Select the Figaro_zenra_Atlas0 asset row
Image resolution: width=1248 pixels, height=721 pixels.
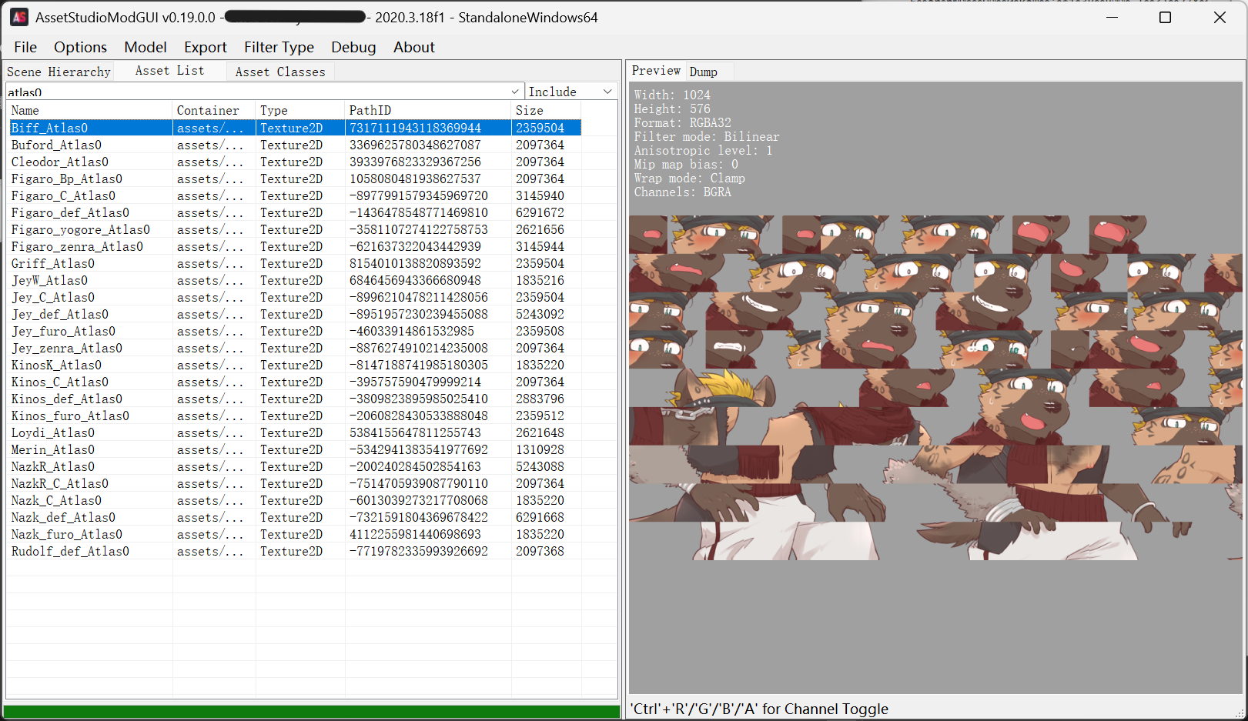[x=295, y=246]
